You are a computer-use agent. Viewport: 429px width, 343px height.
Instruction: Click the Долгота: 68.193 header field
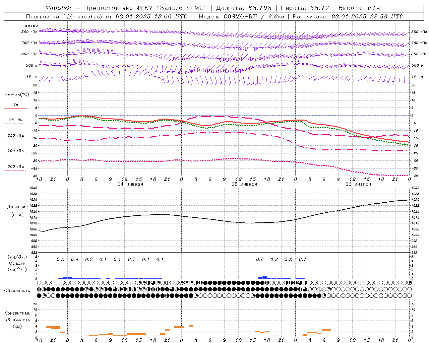244,8
